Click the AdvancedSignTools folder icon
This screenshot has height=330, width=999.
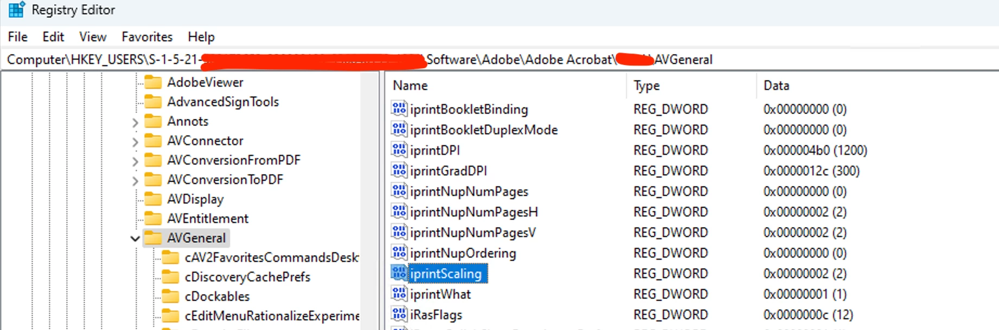tap(153, 102)
